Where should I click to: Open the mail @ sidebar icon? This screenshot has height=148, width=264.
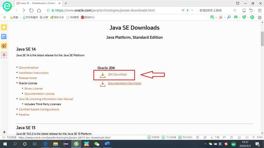(4, 55)
